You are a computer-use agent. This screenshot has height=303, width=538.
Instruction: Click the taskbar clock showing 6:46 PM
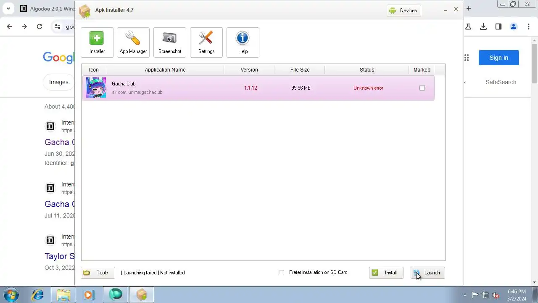tap(517, 295)
